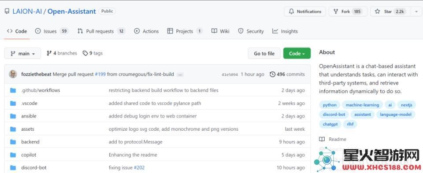Click the discord-bot folder icon
This screenshot has width=423, height=173.
[13, 168]
